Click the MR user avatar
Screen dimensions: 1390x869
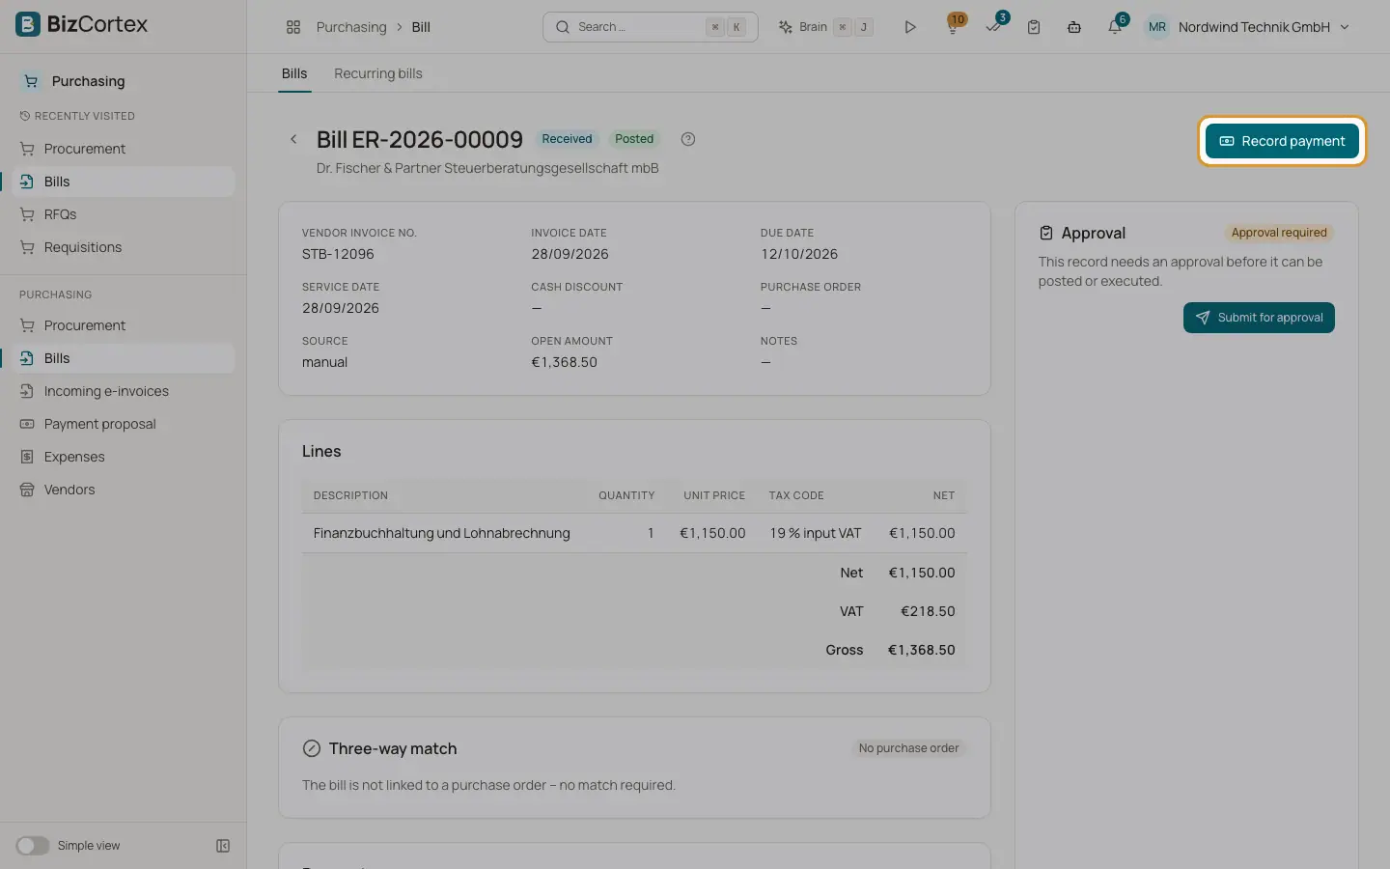[1157, 27]
